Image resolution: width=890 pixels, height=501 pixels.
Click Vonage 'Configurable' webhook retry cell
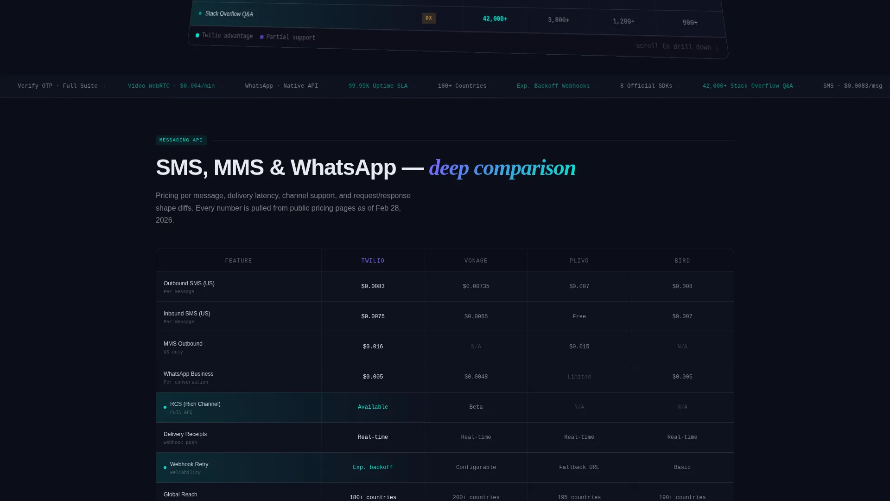pyautogui.click(x=476, y=467)
